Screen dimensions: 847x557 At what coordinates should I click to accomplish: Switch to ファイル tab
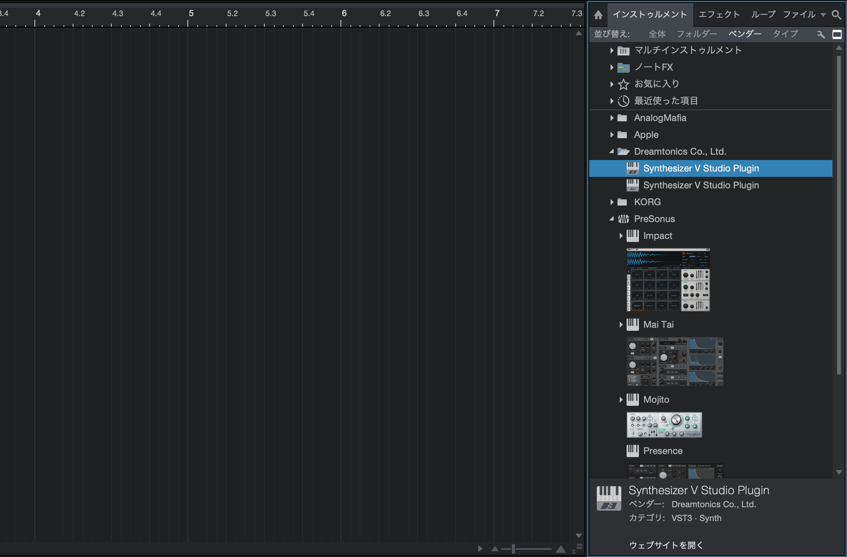(799, 15)
